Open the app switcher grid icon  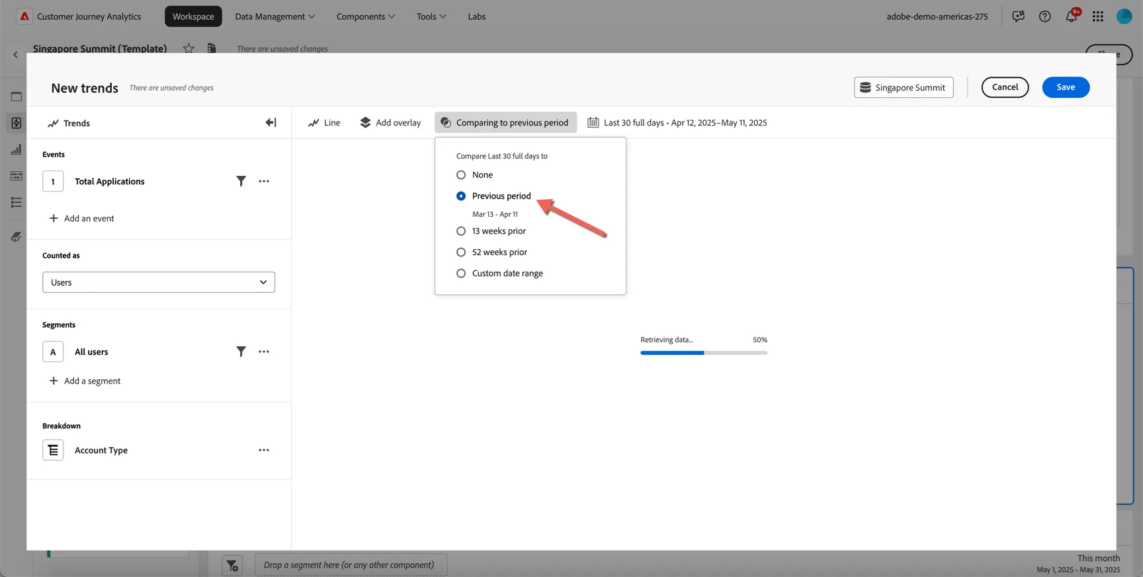point(1098,17)
